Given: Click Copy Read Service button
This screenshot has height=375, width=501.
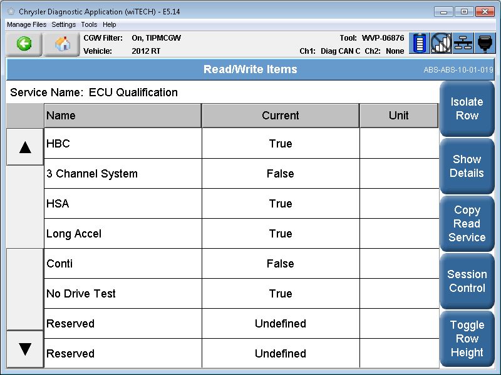Looking at the screenshot, I should (x=467, y=224).
